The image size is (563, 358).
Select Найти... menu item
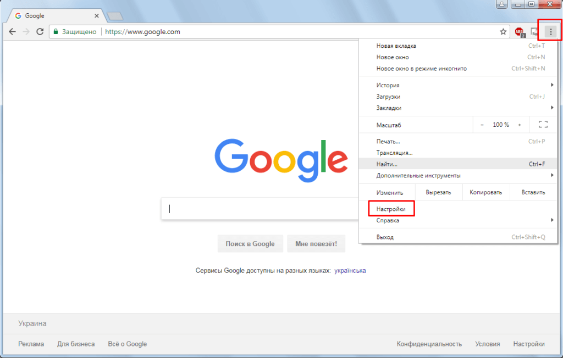458,164
